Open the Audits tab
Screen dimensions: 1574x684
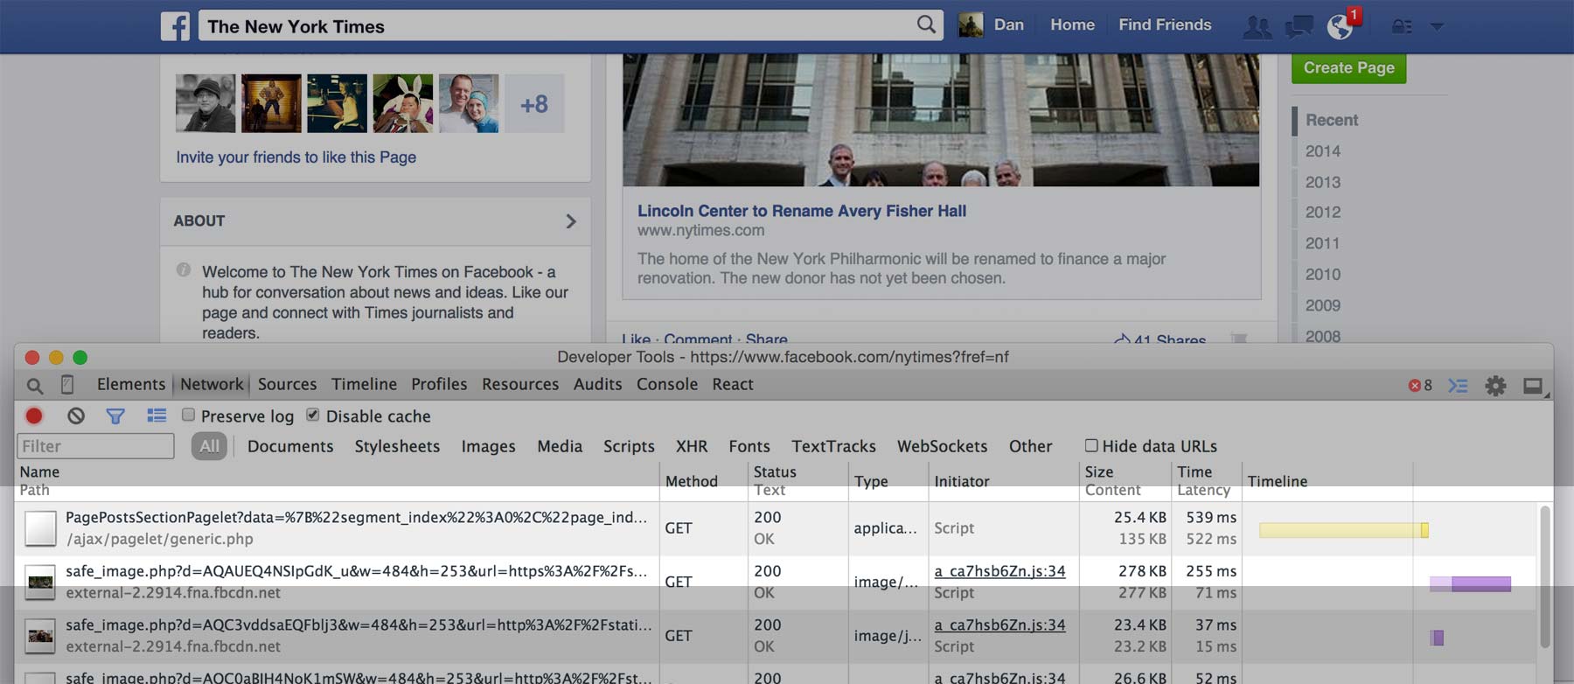coord(598,384)
